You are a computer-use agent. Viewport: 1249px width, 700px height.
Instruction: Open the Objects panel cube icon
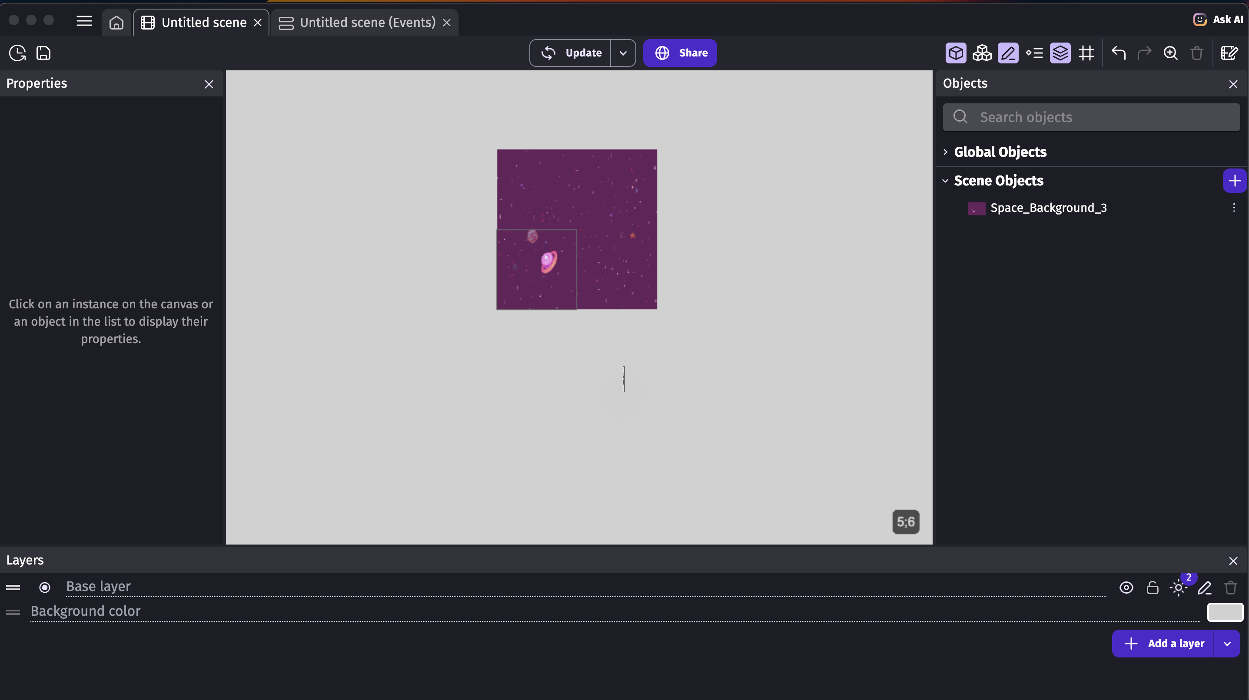(x=956, y=53)
